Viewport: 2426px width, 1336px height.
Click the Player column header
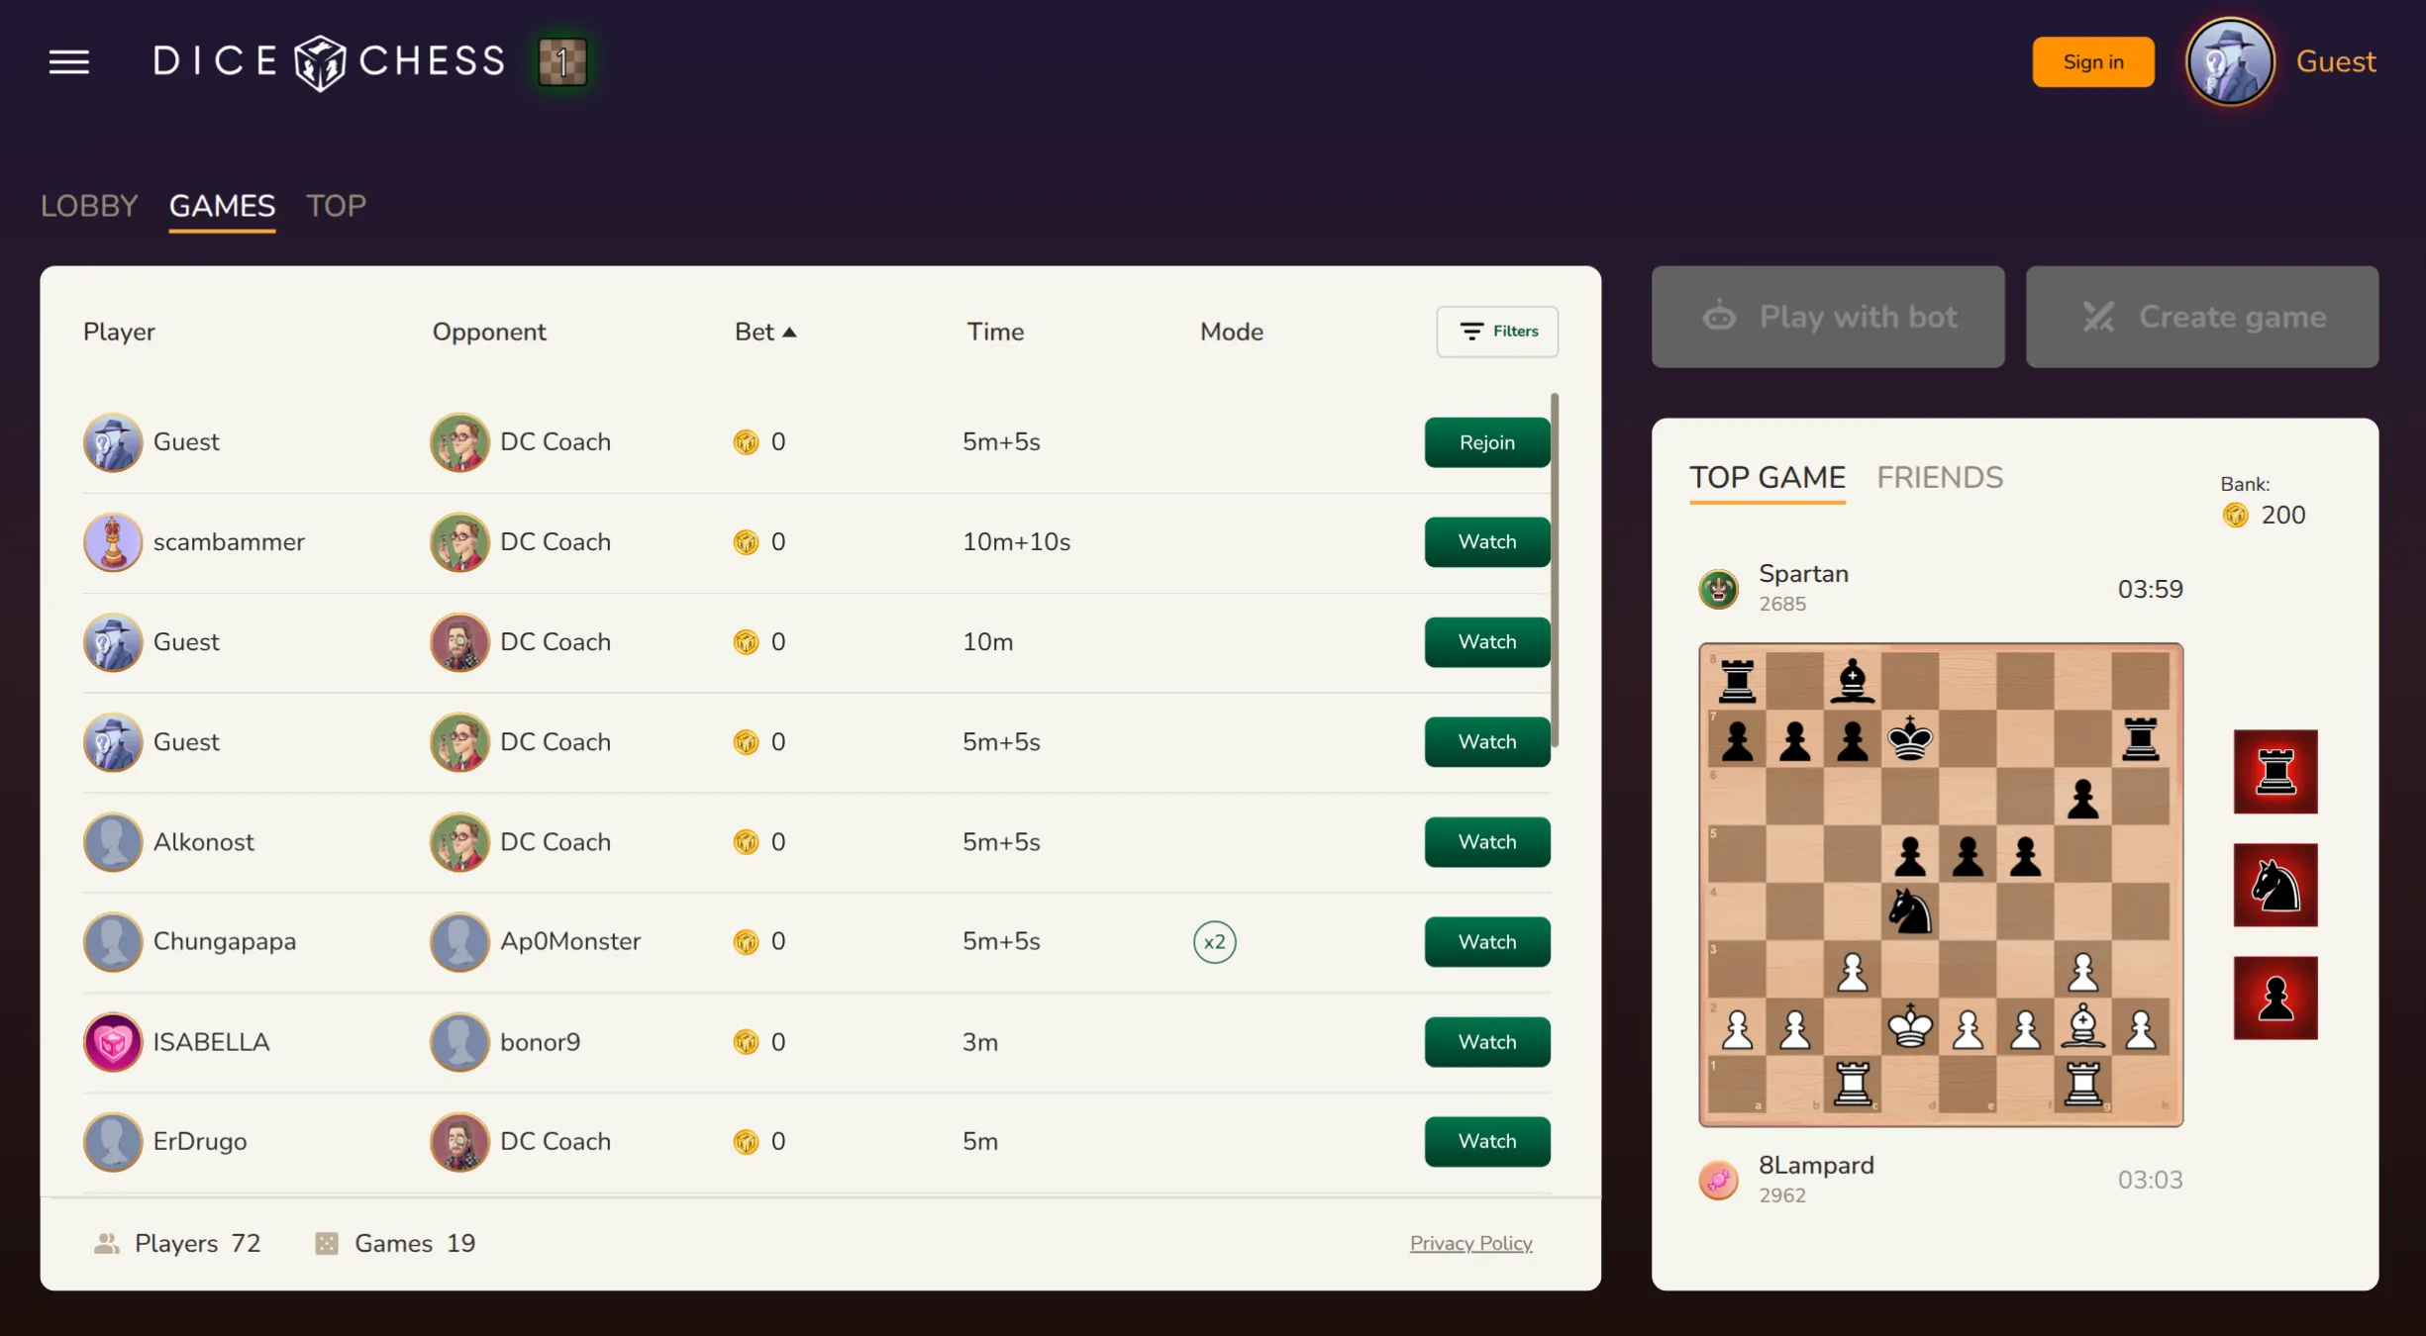pyautogui.click(x=119, y=333)
